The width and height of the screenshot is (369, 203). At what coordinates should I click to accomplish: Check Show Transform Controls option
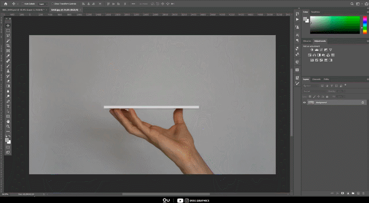click(52, 4)
